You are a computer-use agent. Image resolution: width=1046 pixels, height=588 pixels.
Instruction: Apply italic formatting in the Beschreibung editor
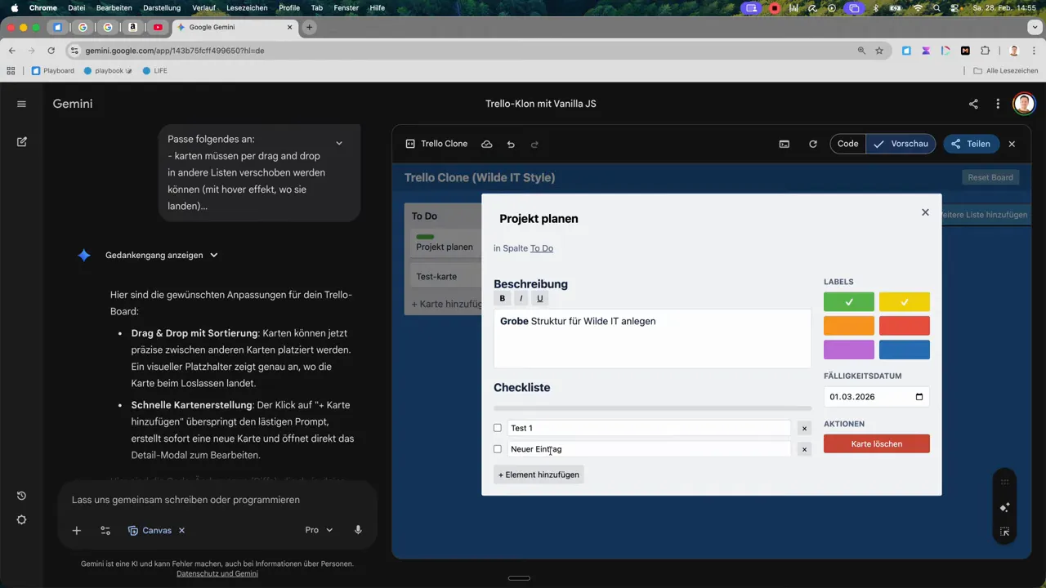tap(521, 298)
